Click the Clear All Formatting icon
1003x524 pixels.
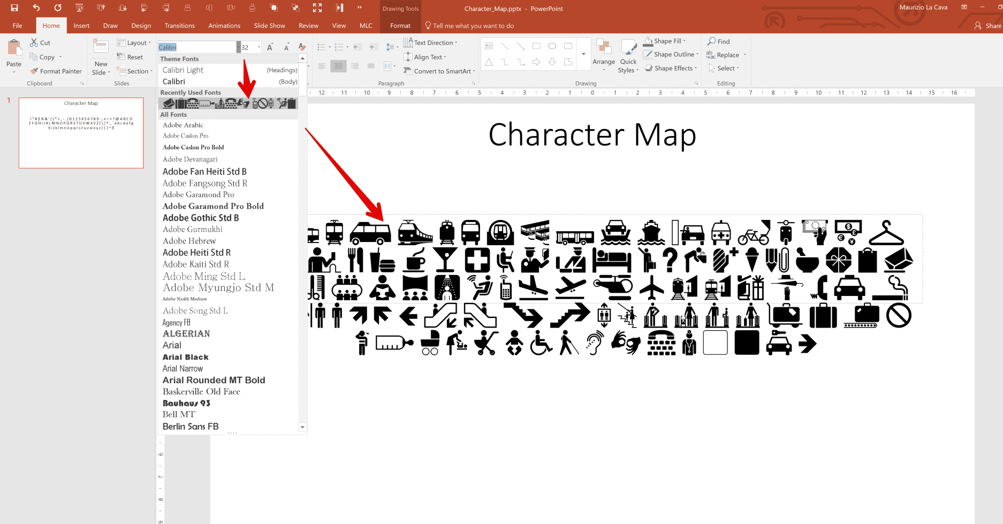pyautogui.click(x=302, y=47)
